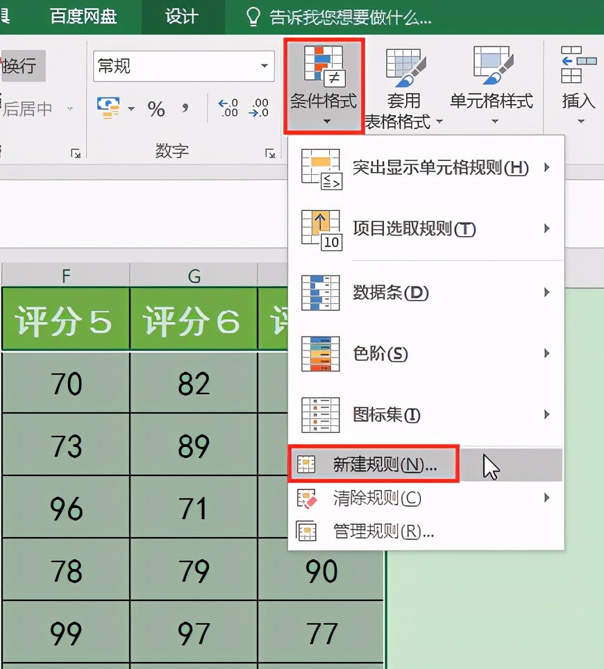The height and width of the screenshot is (669, 604).
Task: Click the 评分5 header cell
Action: (x=66, y=319)
